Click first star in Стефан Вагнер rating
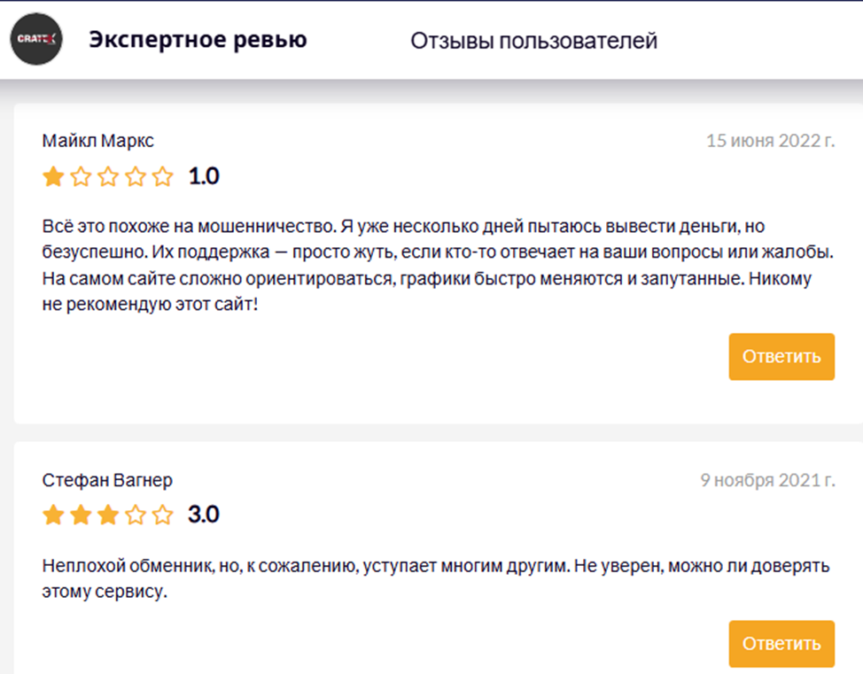This screenshot has width=863, height=674. 53,515
